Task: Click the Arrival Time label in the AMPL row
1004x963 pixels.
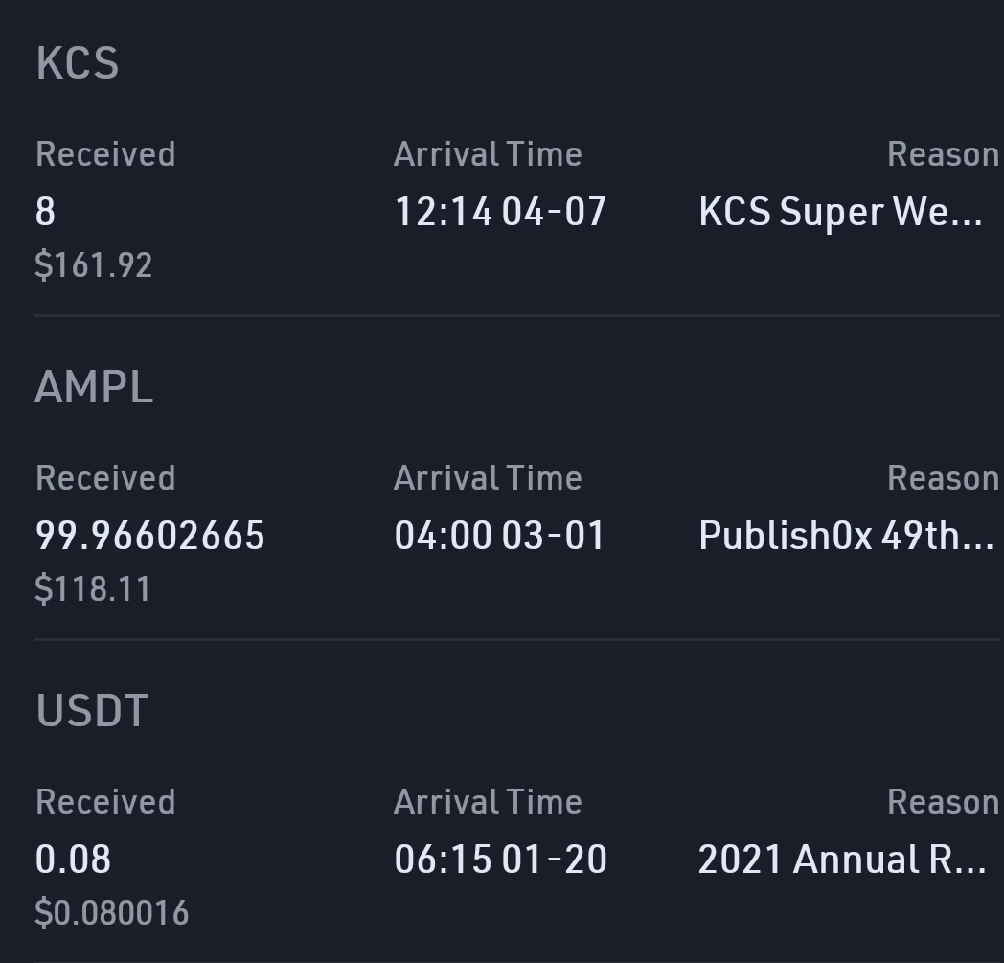Action: tap(488, 478)
